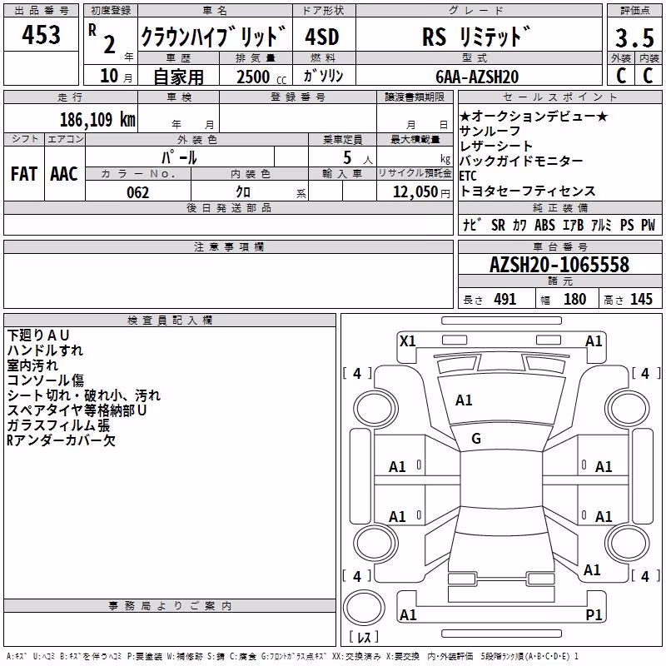The height and width of the screenshot is (666, 666).
Task: Click inspector note スペアタイヤ等格納部U
Action: [x=77, y=410]
